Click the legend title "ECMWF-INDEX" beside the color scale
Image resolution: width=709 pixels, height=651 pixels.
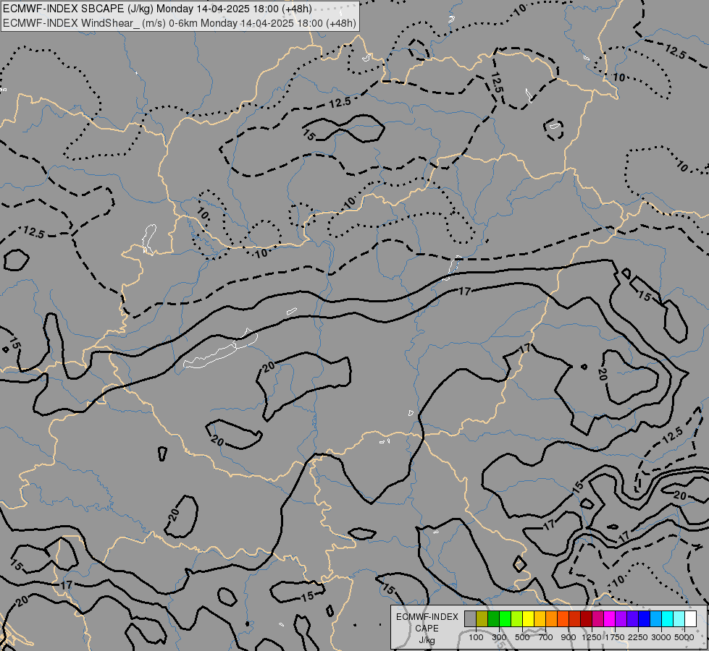coord(427,617)
